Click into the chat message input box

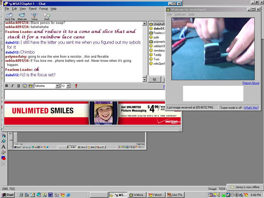click(85, 95)
